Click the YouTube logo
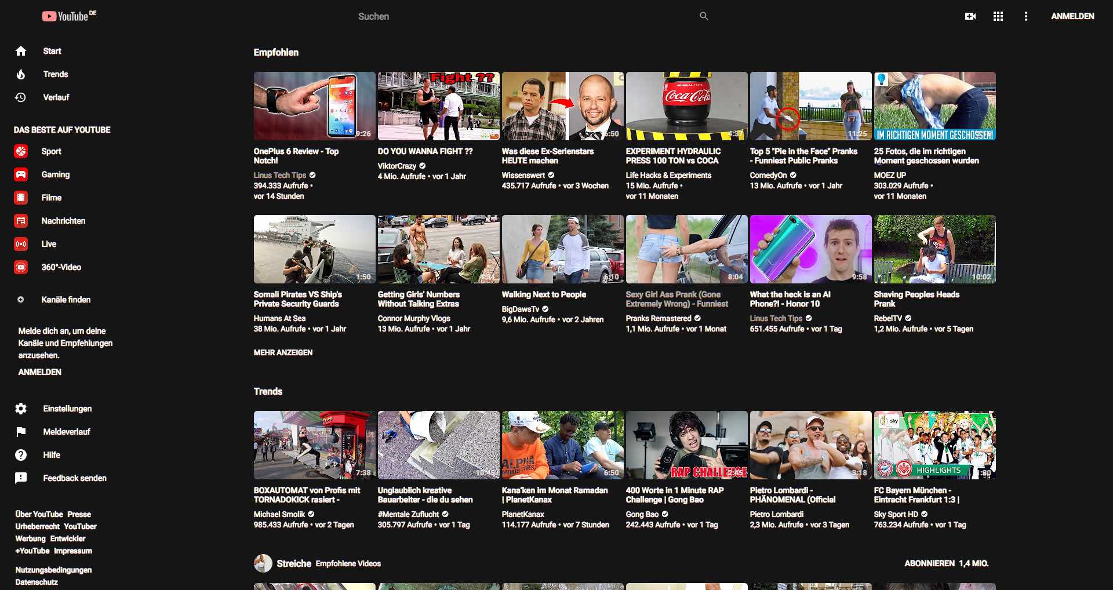Screen dimensions: 1113x590 click(x=69, y=16)
